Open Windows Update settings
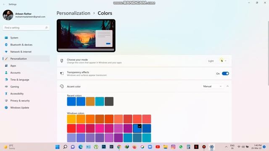Image resolution: width=269 pixels, height=151 pixels. 26,108
